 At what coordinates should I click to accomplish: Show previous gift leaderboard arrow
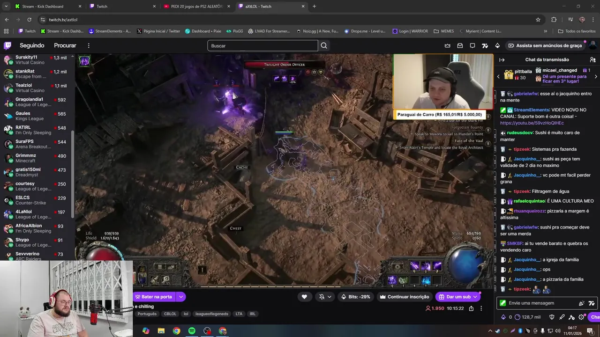[x=499, y=76]
